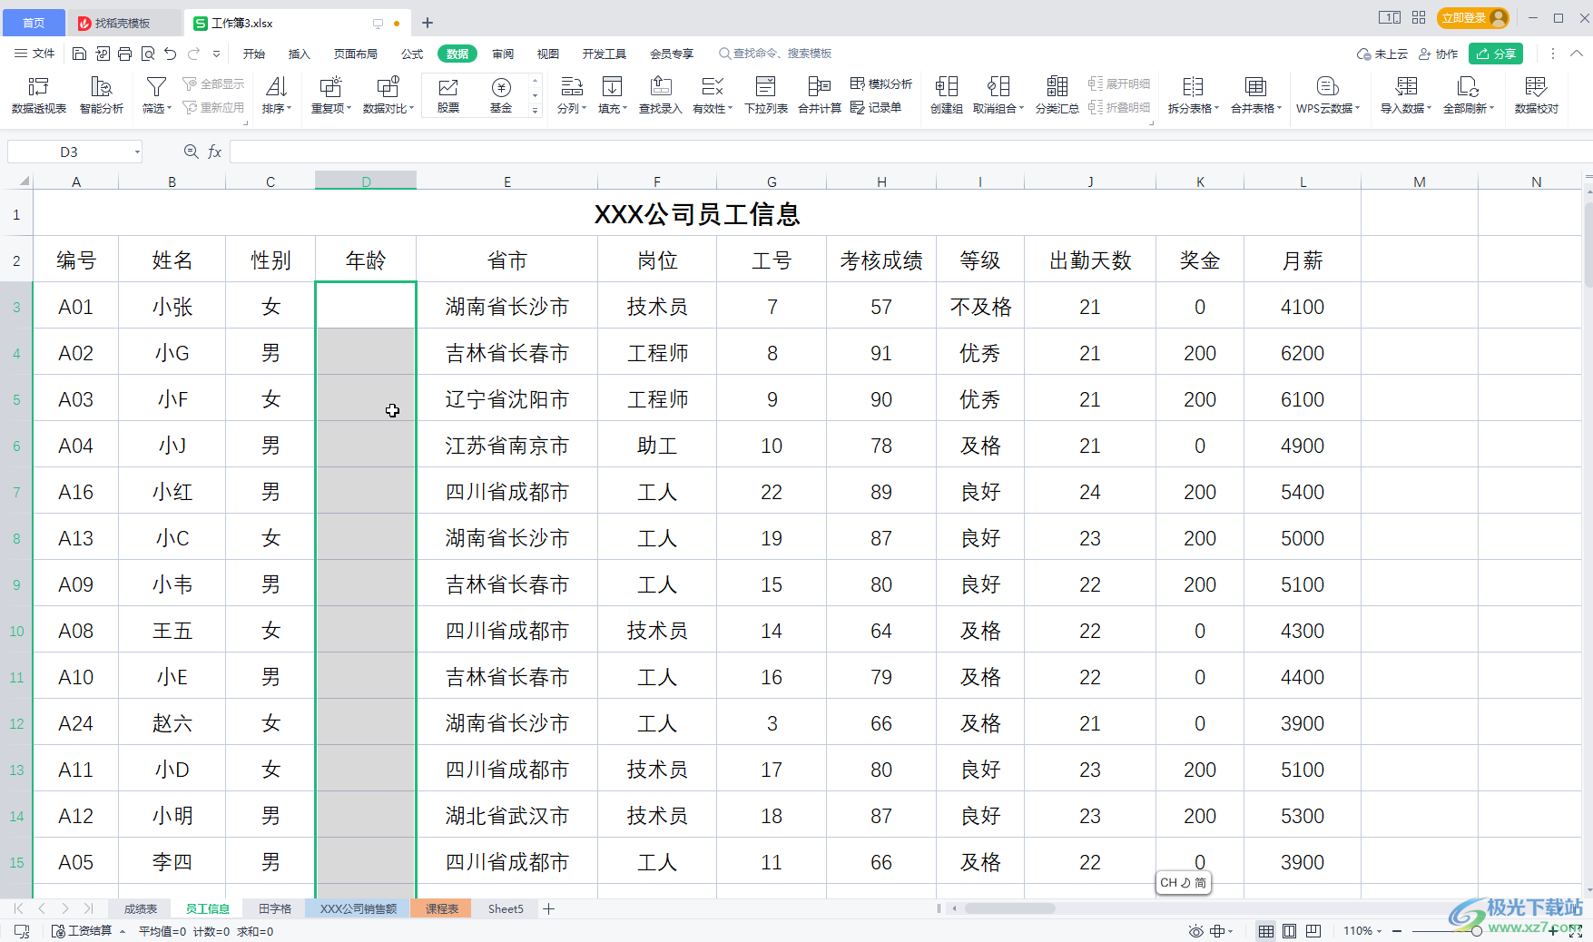Viewport: 1593px width, 942px height.
Task: Switch to normal view in status bar
Action: point(1265,931)
